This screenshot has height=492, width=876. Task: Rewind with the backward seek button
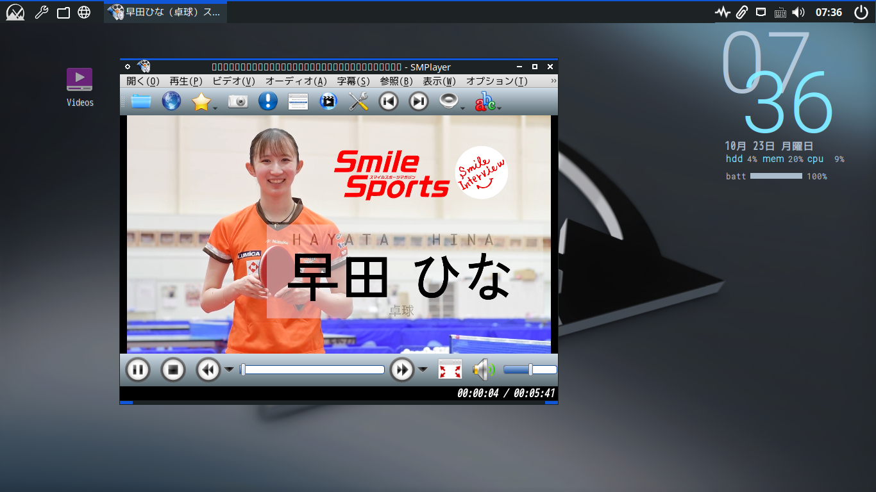(x=208, y=370)
